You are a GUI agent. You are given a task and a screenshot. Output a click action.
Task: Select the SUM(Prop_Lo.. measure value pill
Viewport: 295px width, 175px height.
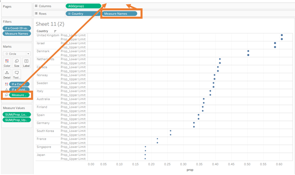(x=17, y=115)
